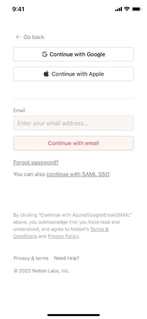The image size is (147, 319).
Task: Focus the email address input field
Action: tap(73, 123)
